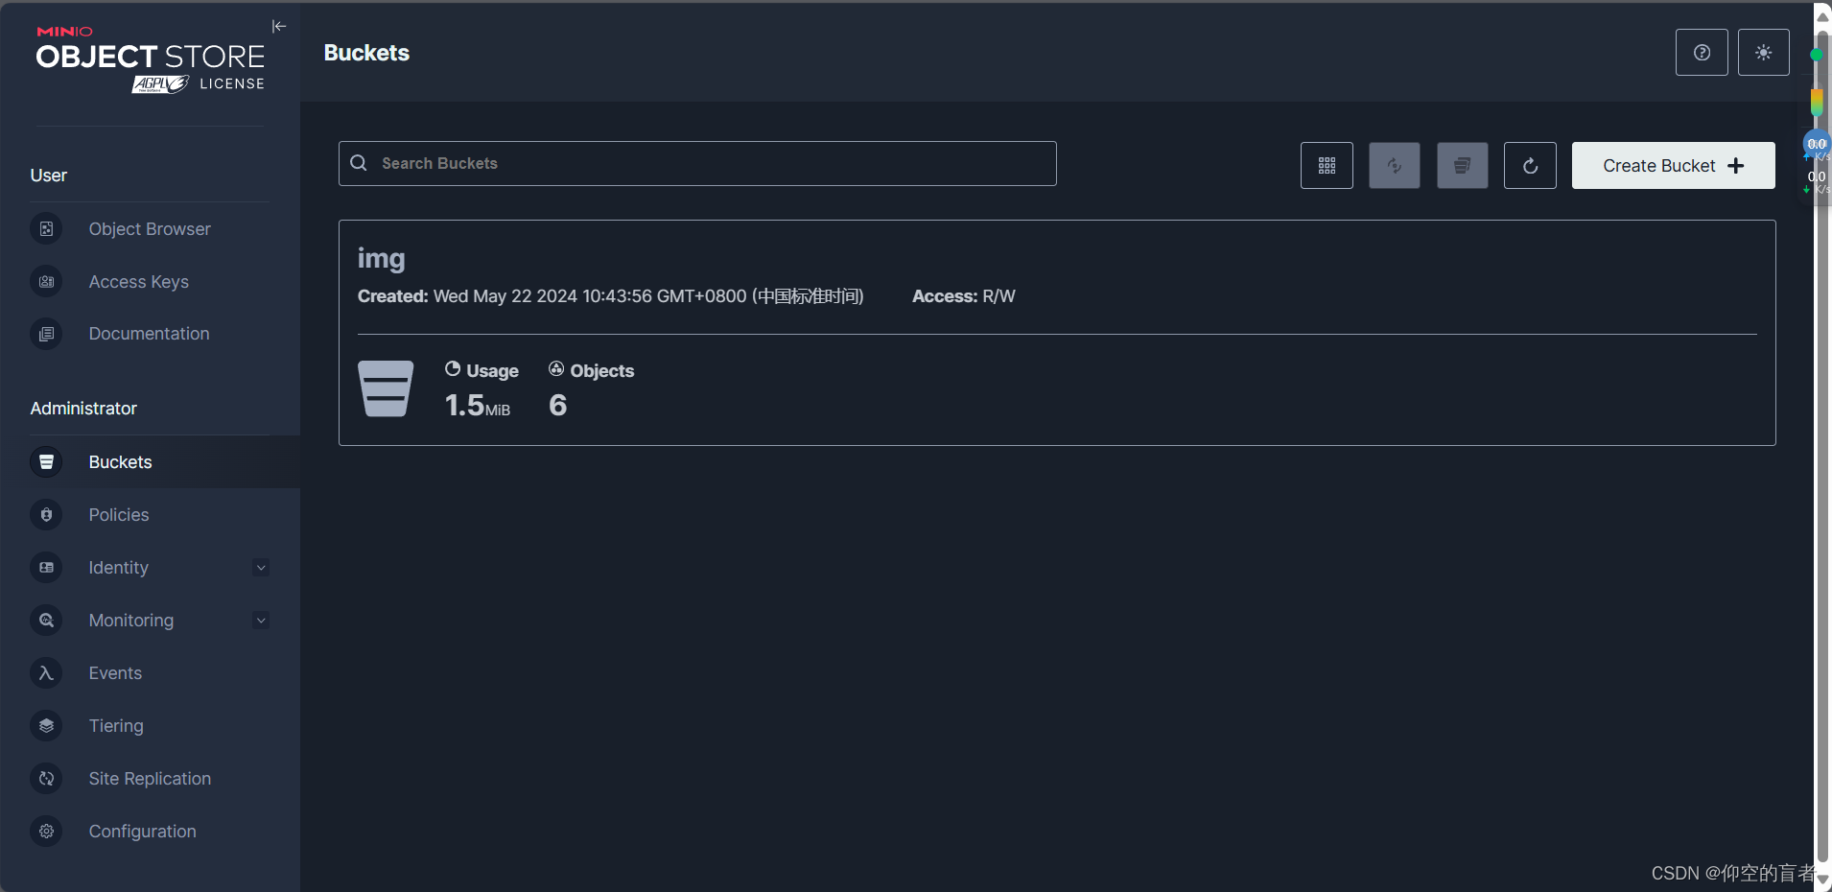The image size is (1832, 892).
Task: Toggle light/dark theme with the sun icon
Action: click(x=1763, y=52)
